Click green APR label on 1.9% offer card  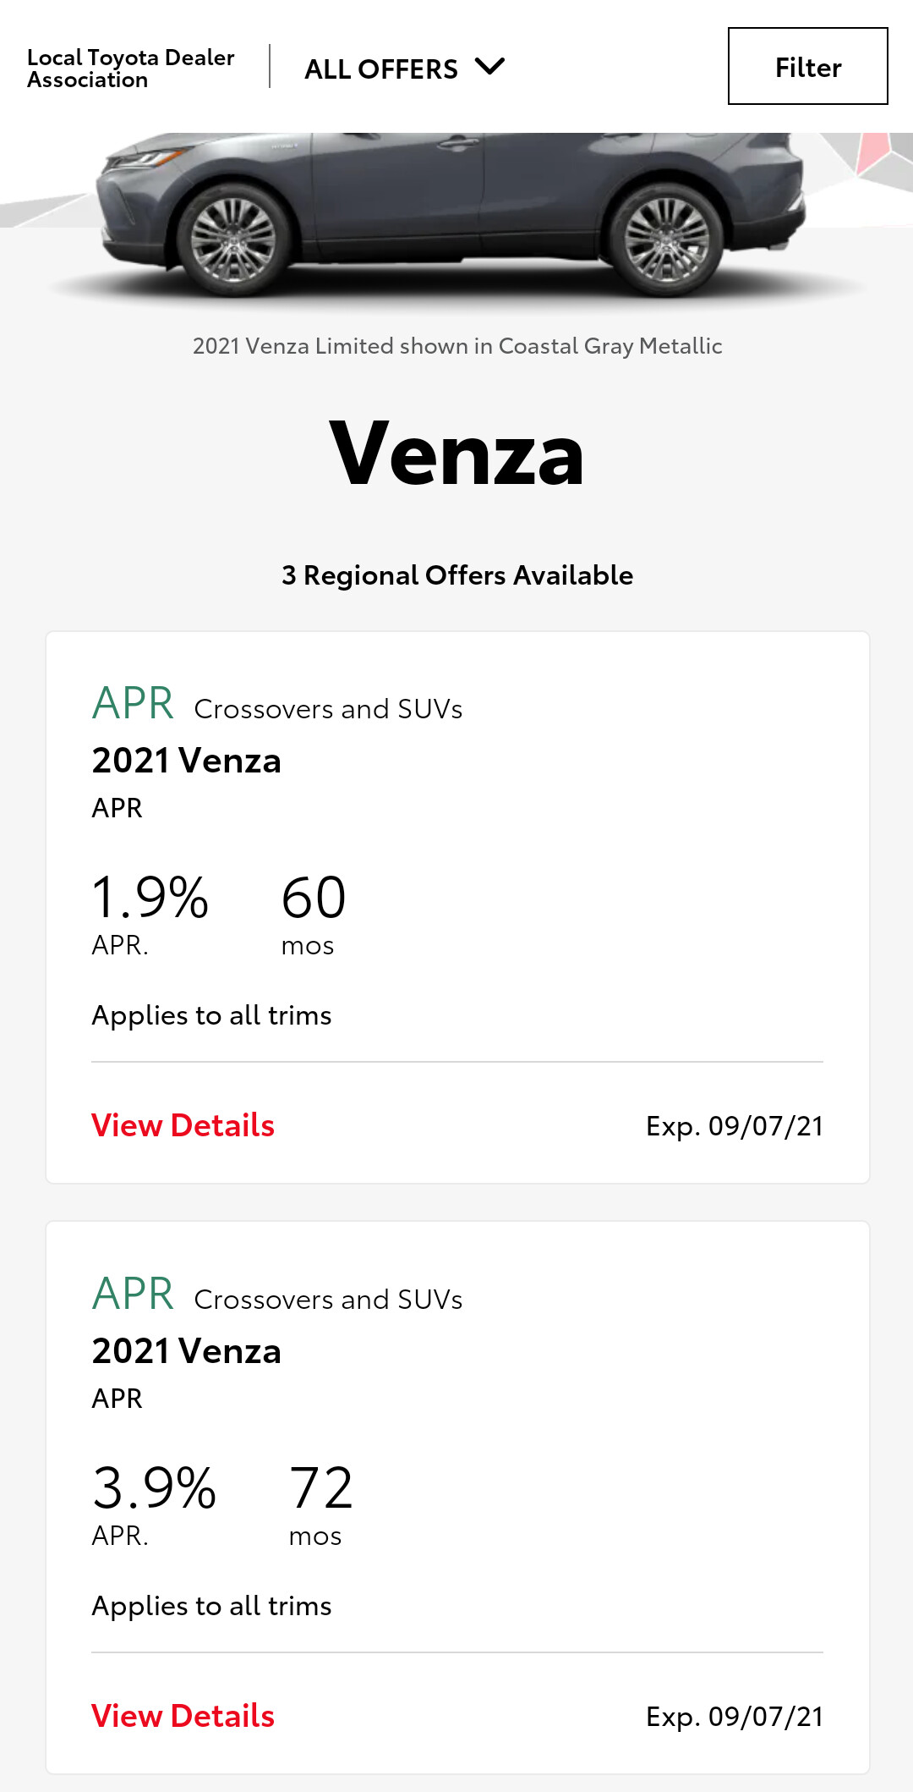tap(133, 704)
